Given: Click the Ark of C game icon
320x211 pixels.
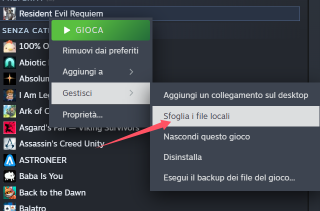Looking at the screenshot, I should (9, 111).
